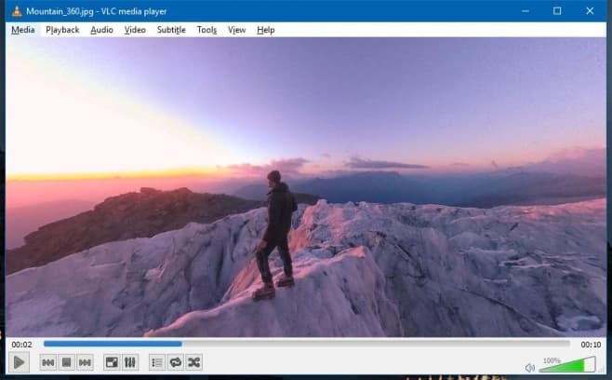Adjust the volume slider at 100%
Viewport: 612px width, 380px height.
pyautogui.click(x=567, y=364)
